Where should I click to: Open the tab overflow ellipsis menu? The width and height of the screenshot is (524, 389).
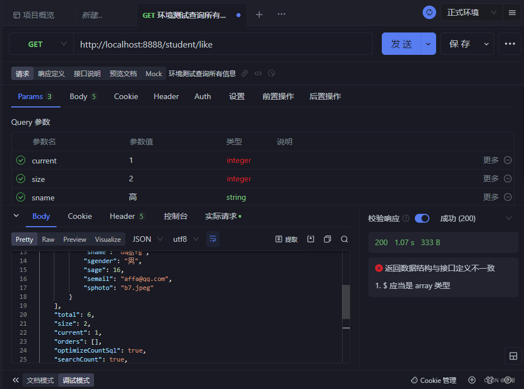click(x=282, y=14)
